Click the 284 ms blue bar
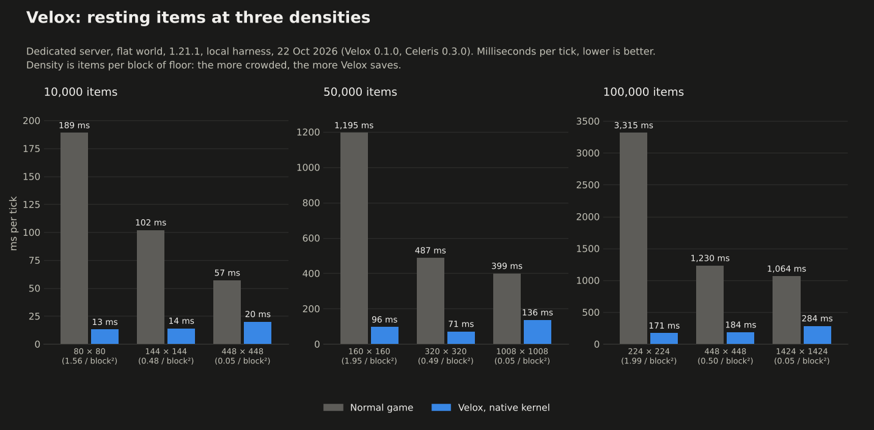This screenshot has width=874, height=430. tap(817, 335)
